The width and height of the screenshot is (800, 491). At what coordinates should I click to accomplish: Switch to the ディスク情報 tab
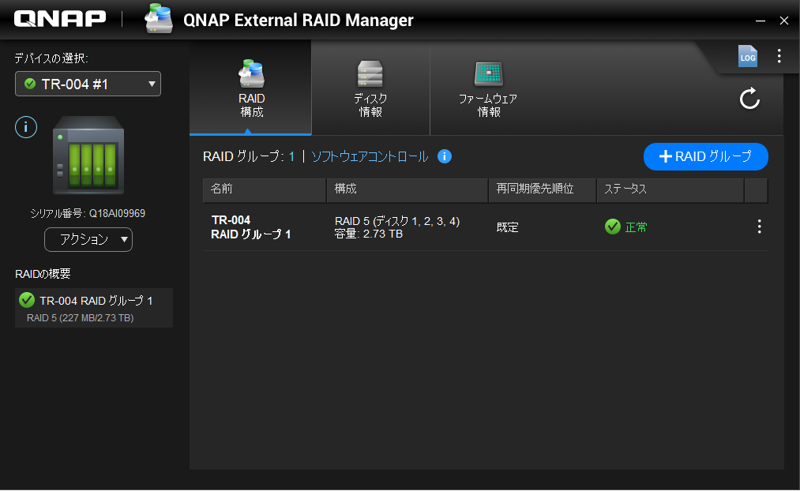point(370,88)
